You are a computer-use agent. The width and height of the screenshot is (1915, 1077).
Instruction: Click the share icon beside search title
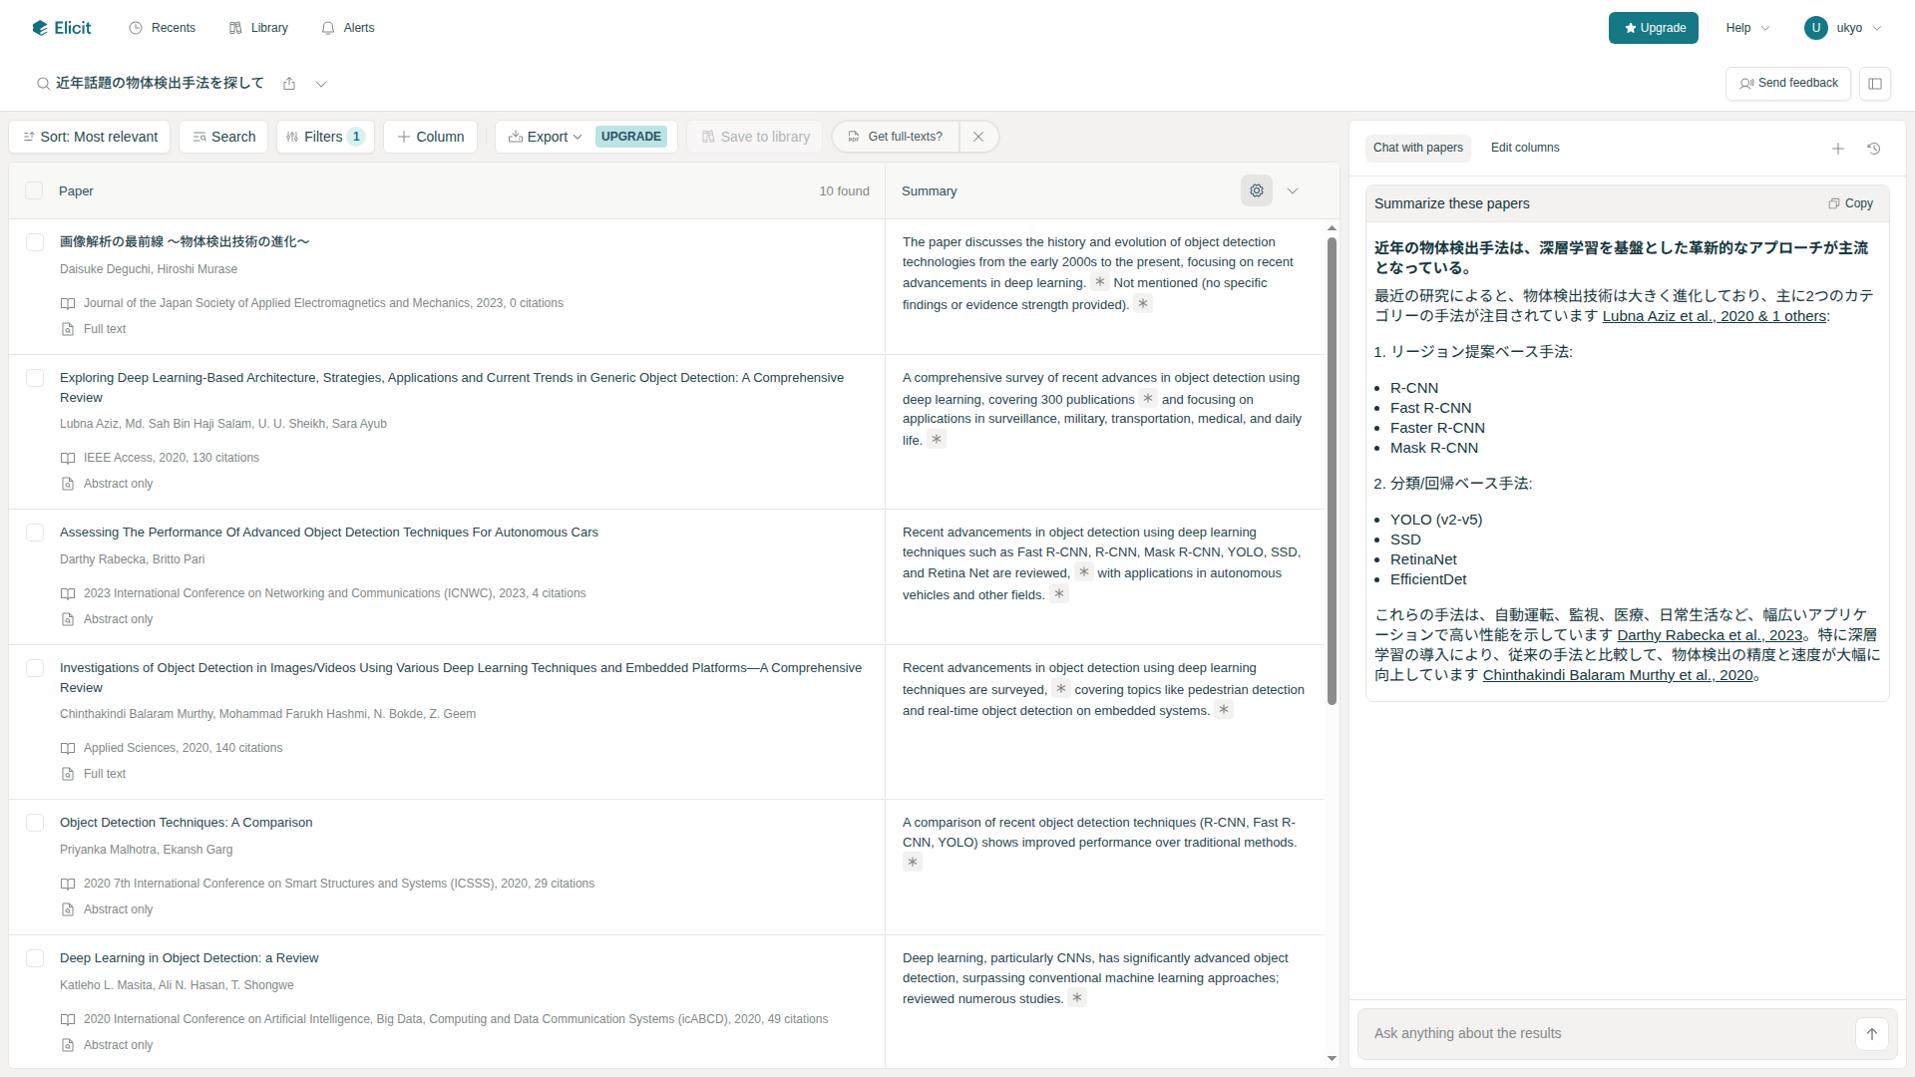pos(289,84)
